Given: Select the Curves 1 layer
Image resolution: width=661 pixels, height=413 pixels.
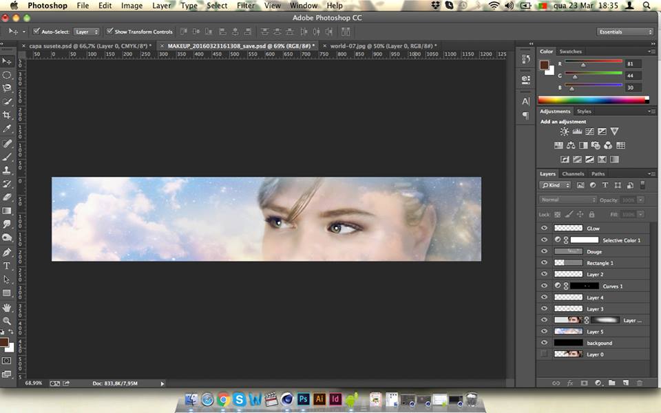Looking at the screenshot, I should pos(613,286).
